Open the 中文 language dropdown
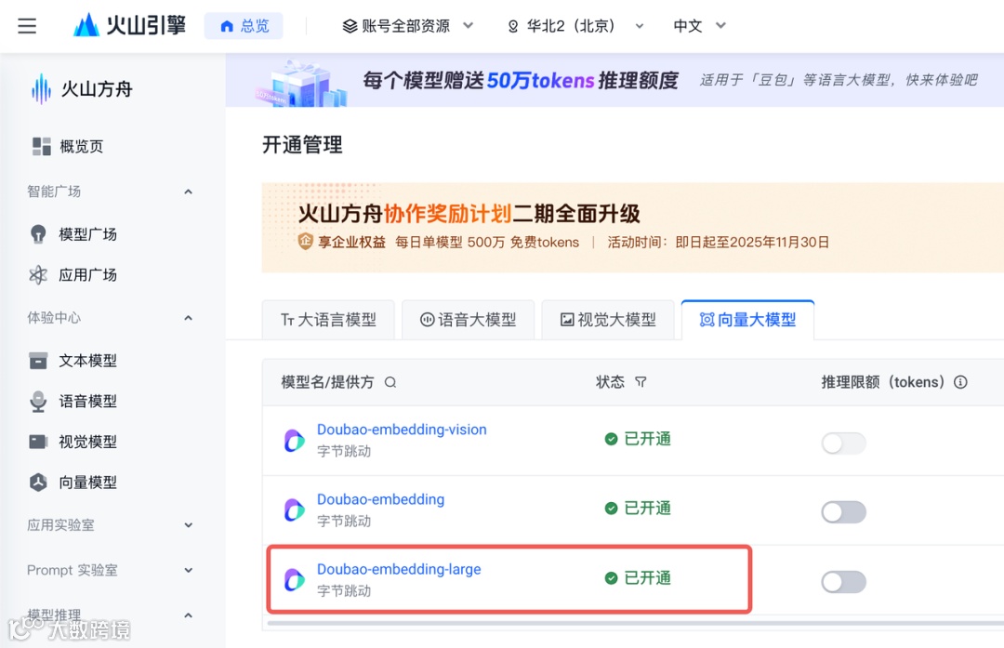Viewport: 1004px width, 648px height. (699, 26)
